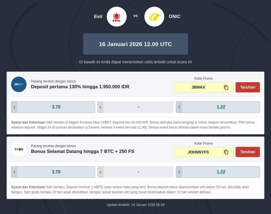Click the ONIC team logo
This screenshot has height=214, width=271.
154,16
